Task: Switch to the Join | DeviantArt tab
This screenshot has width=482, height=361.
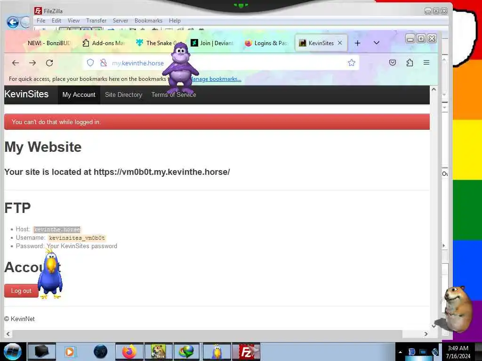Action: tap(212, 43)
